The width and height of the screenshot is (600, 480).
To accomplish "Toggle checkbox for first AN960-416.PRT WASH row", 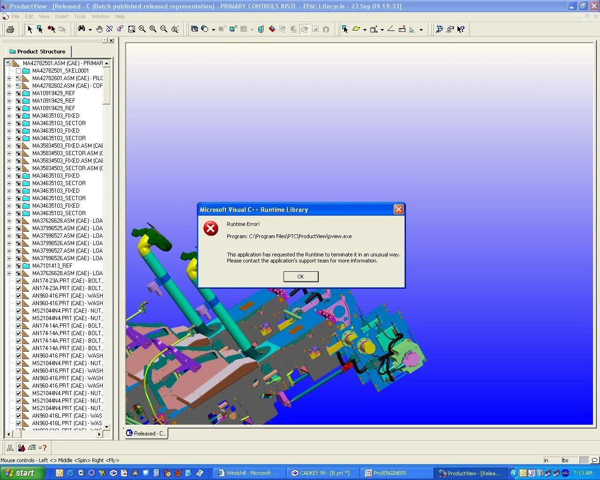I will pyautogui.click(x=18, y=296).
